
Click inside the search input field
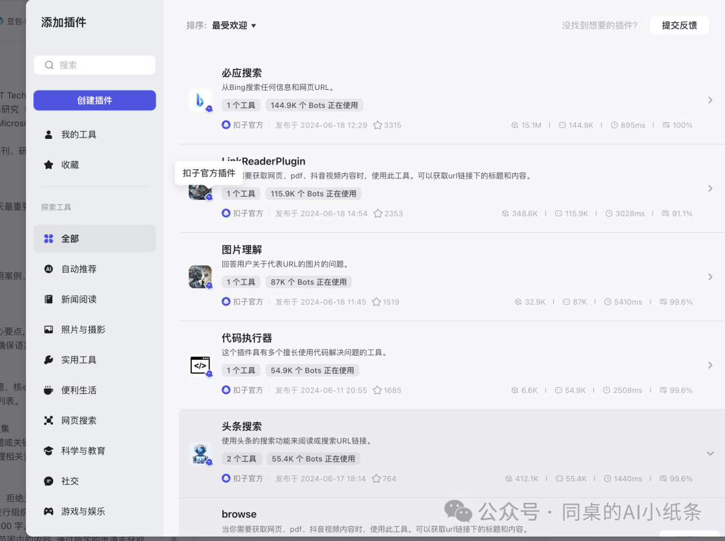95,64
